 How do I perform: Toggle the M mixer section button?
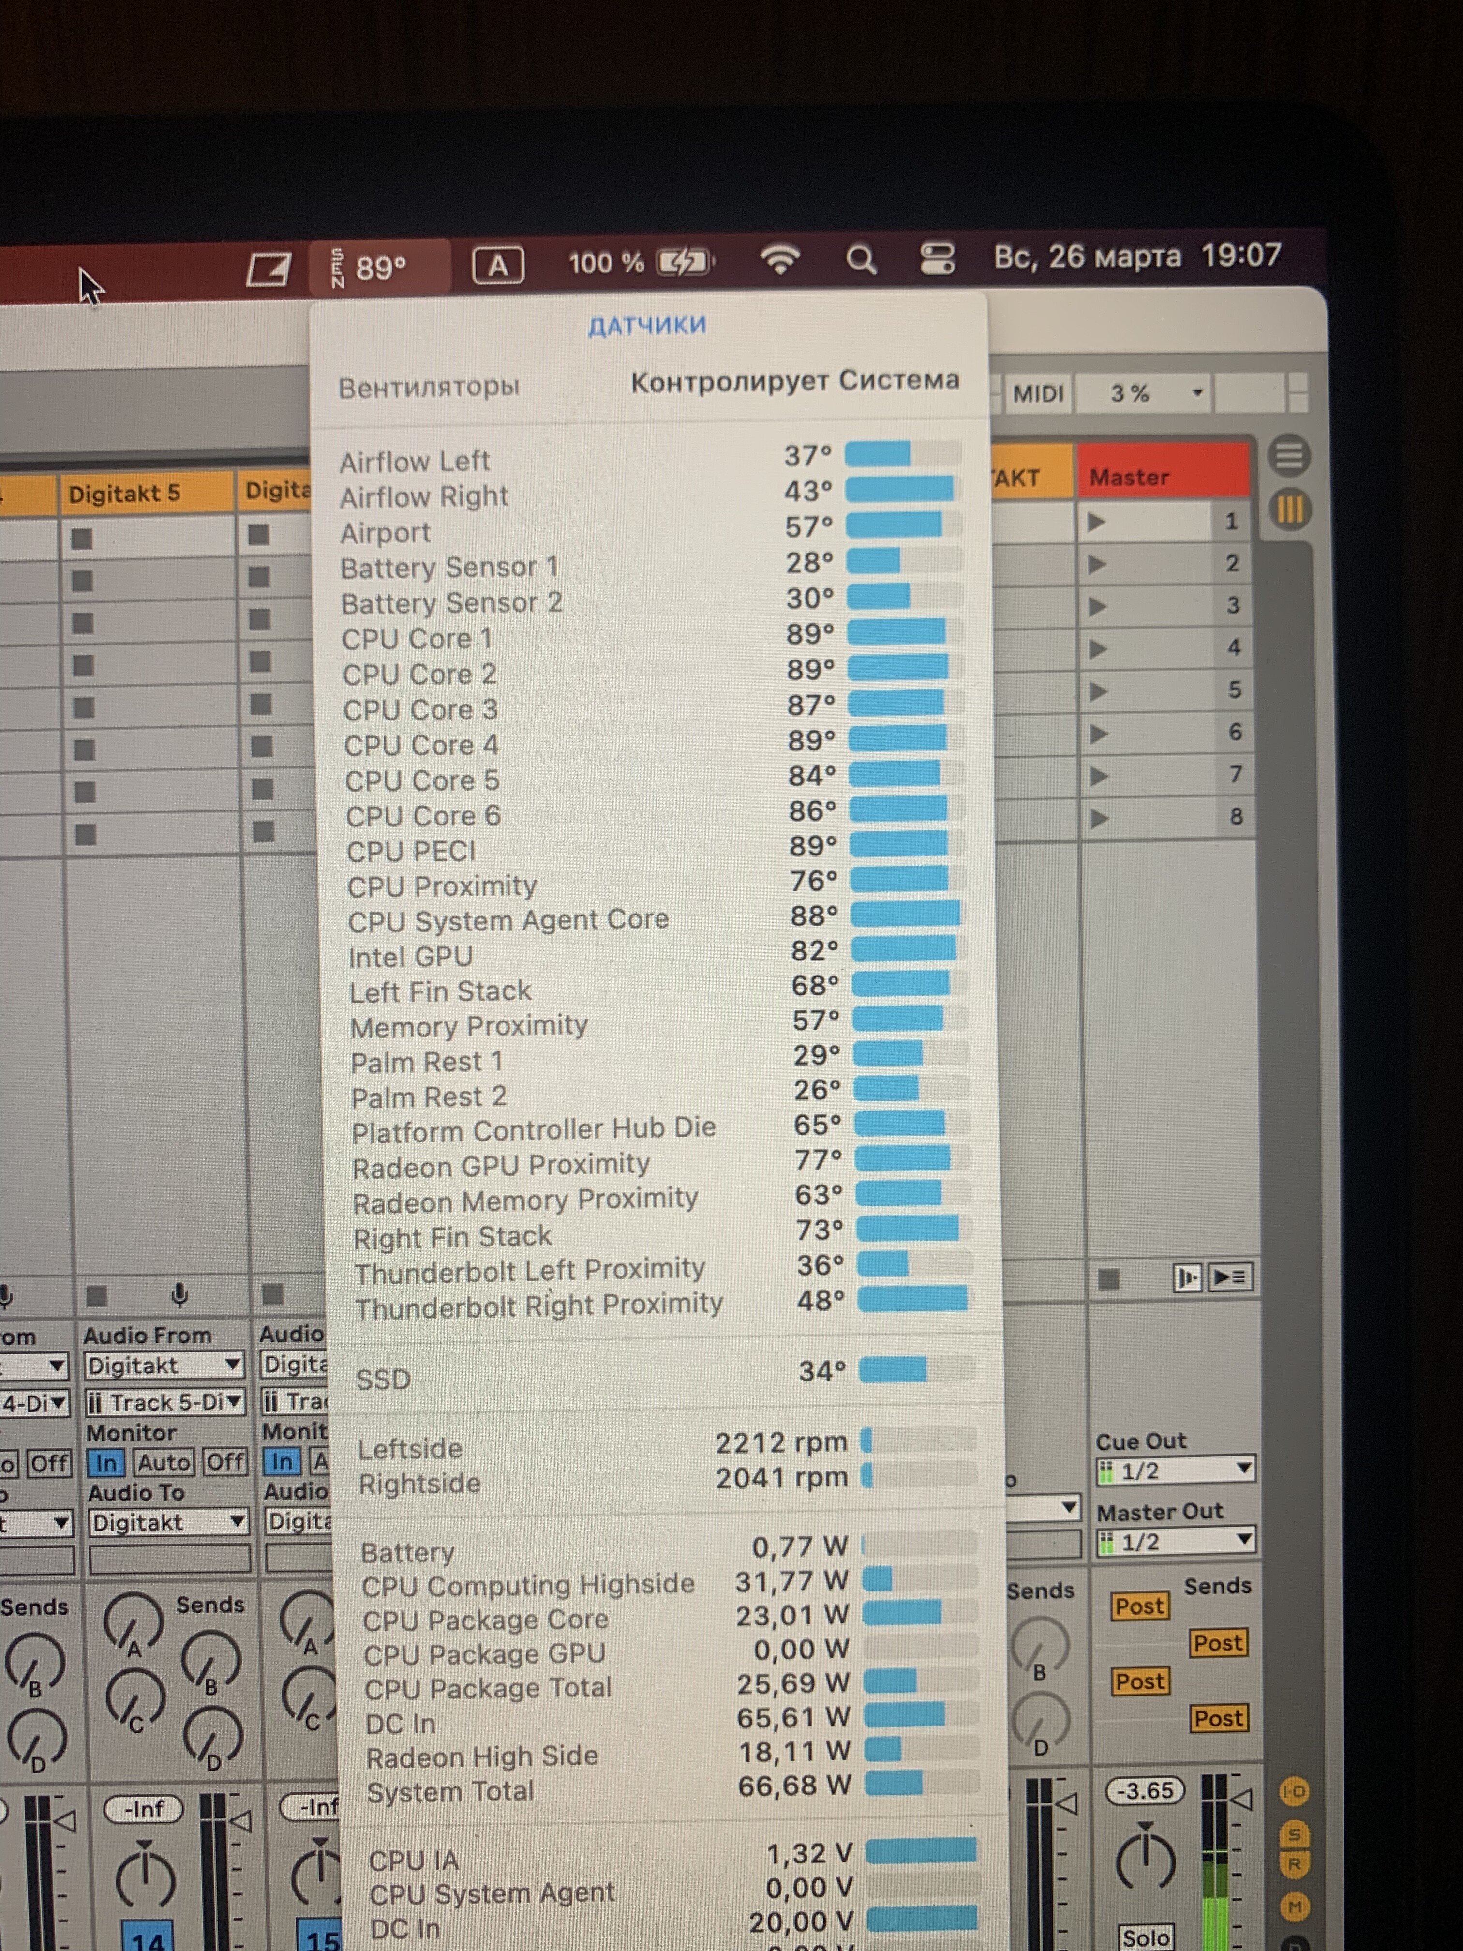tap(1295, 1907)
